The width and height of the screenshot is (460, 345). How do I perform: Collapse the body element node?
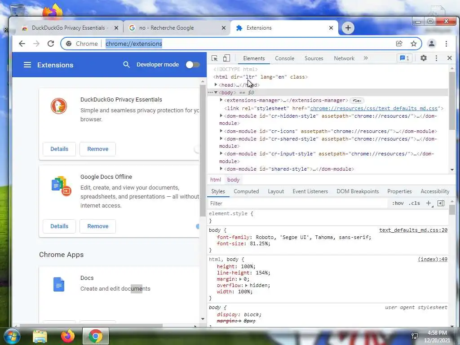pos(216,93)
